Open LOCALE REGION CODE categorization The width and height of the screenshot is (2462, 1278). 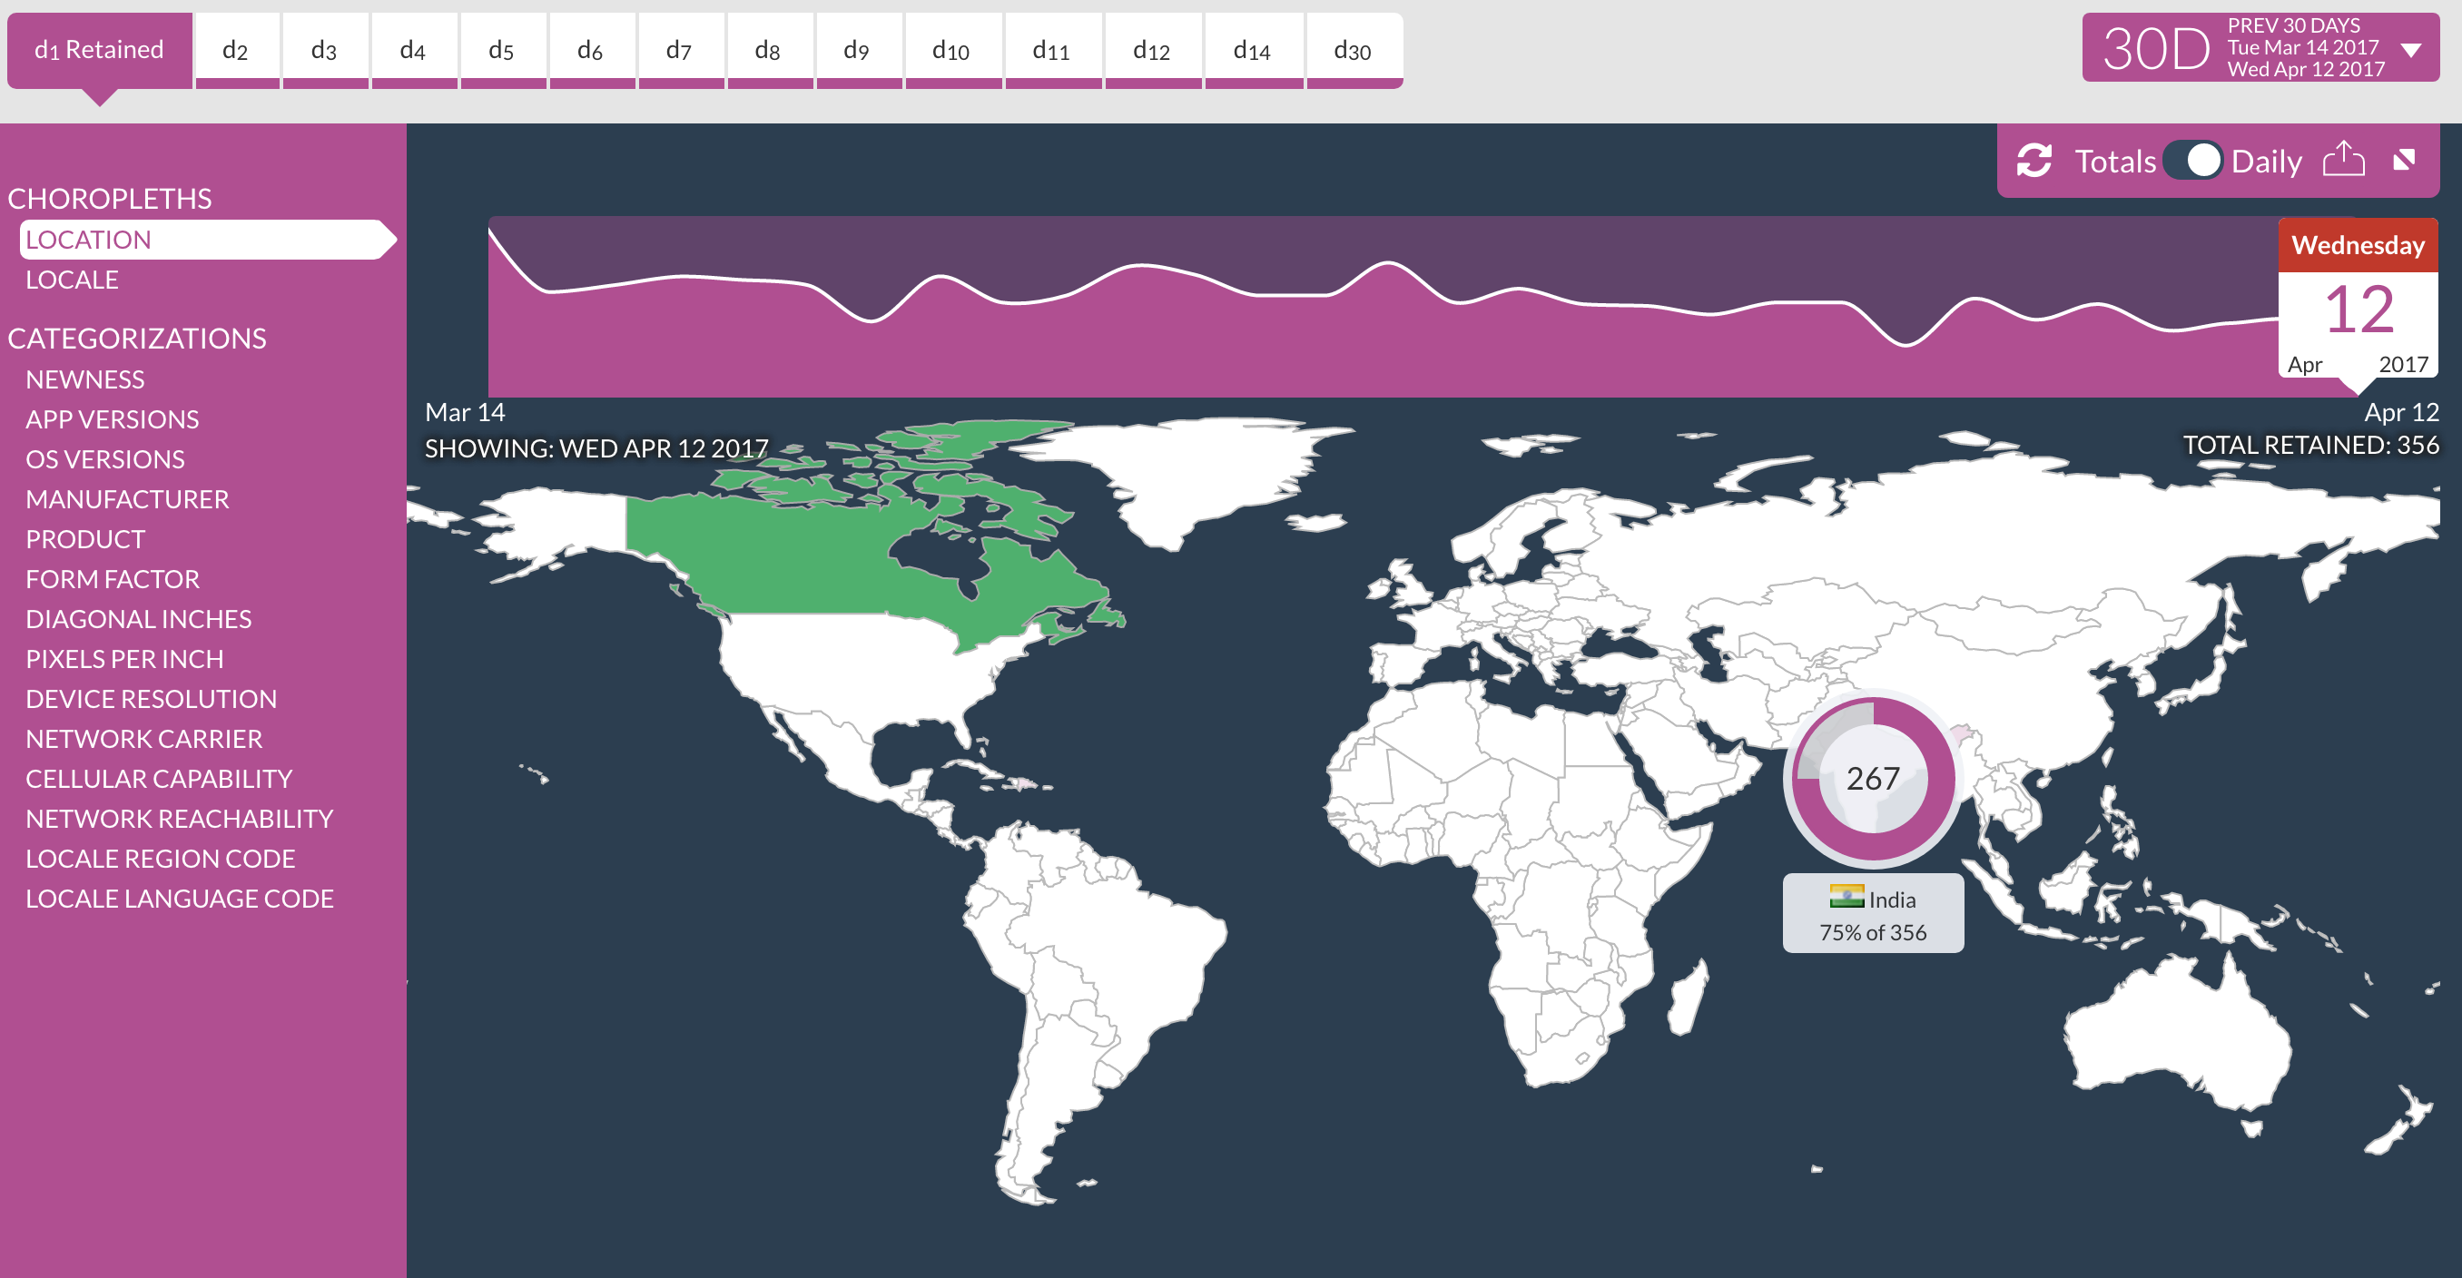[x=161, y=860]
